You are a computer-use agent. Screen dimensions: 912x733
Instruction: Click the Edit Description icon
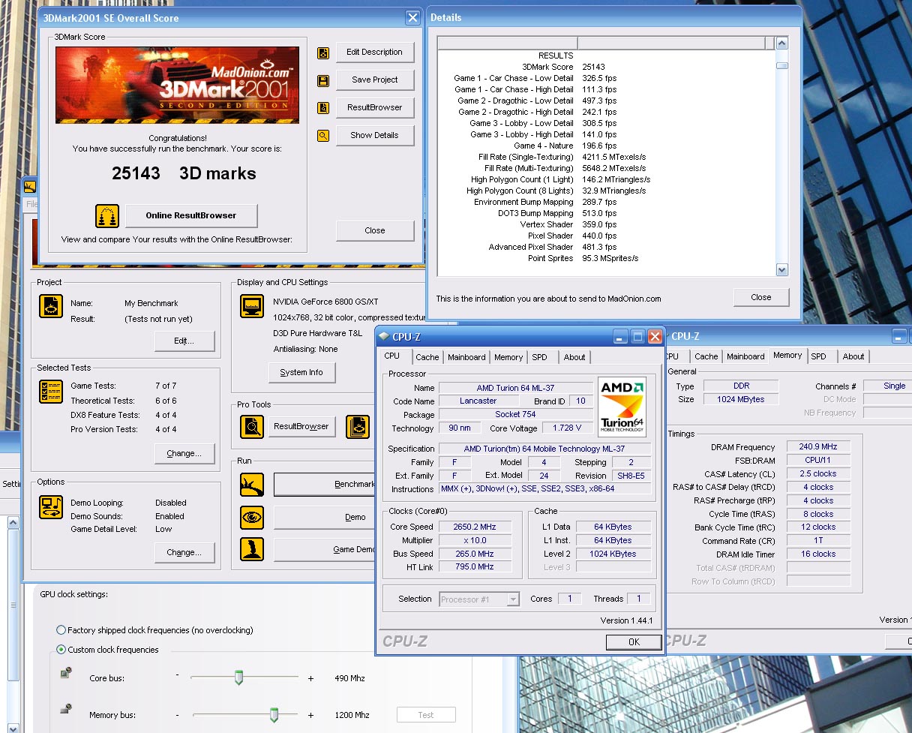point(323,53)
